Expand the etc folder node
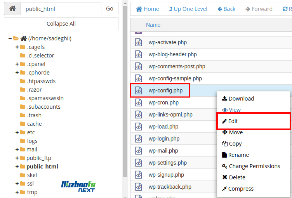Image resolution: width=292 pixels, height=198 pixels. tap(17, 132)
